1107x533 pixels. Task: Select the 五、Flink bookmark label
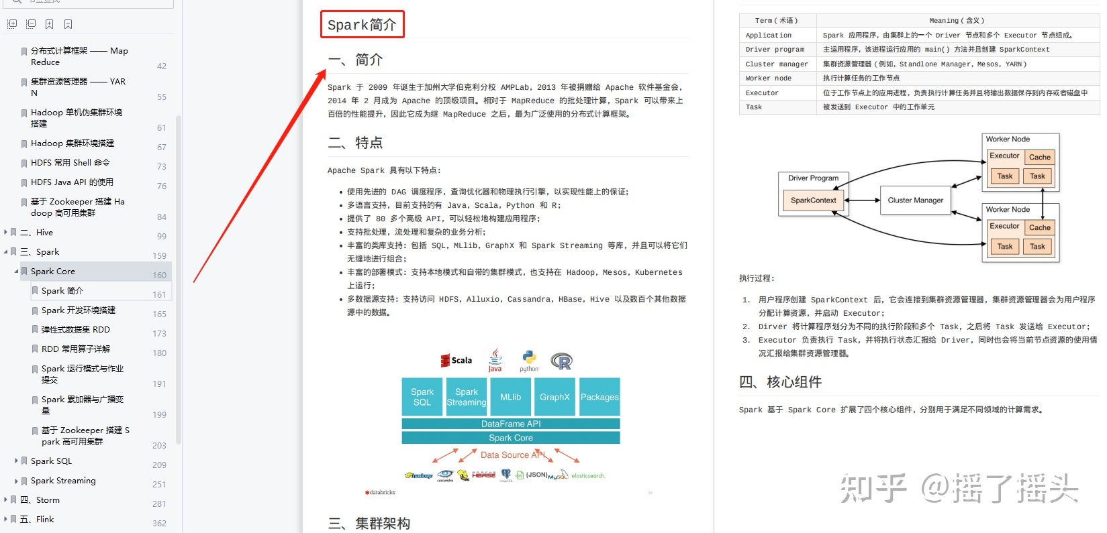37,519
